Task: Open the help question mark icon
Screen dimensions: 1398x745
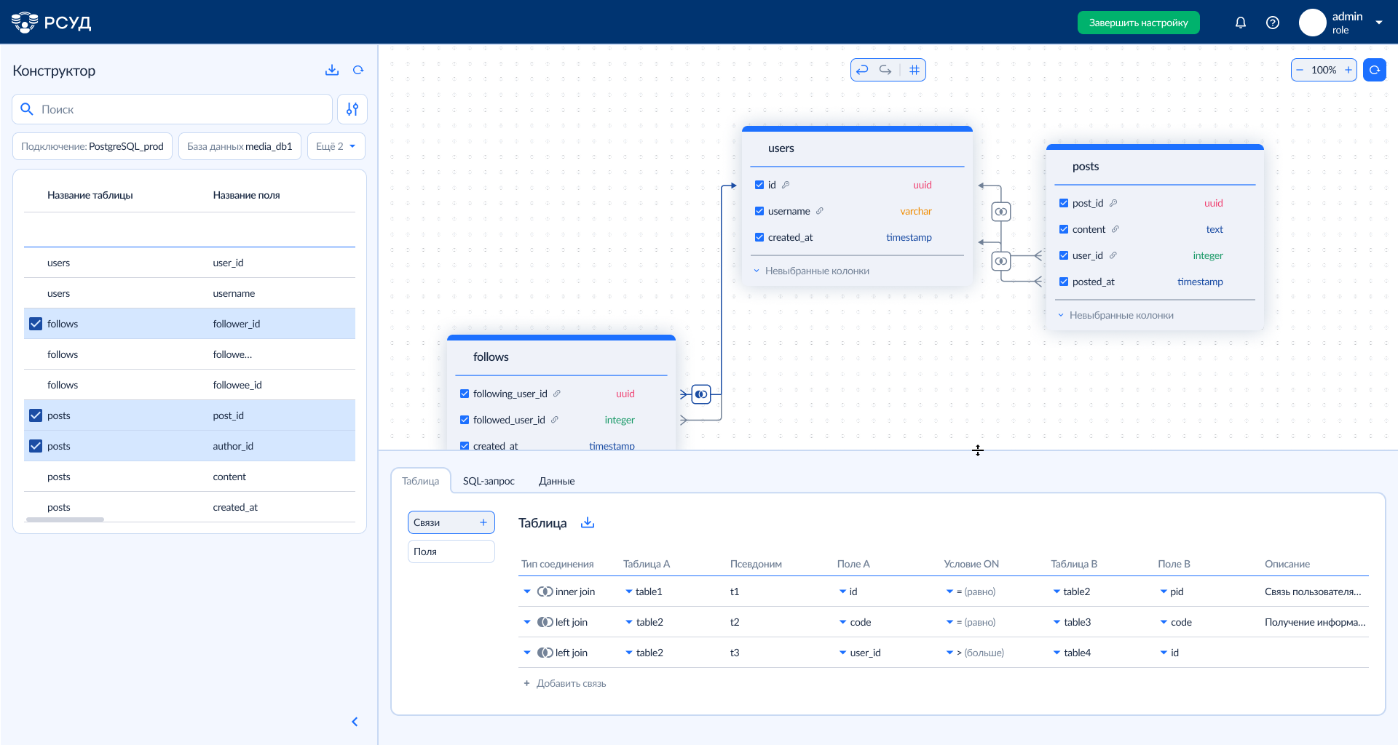Action: click(1273, 23)
